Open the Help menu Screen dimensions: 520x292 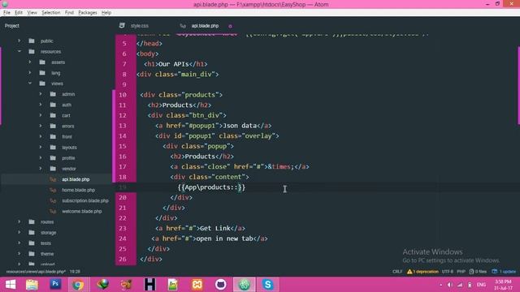[x=106, y=13]
